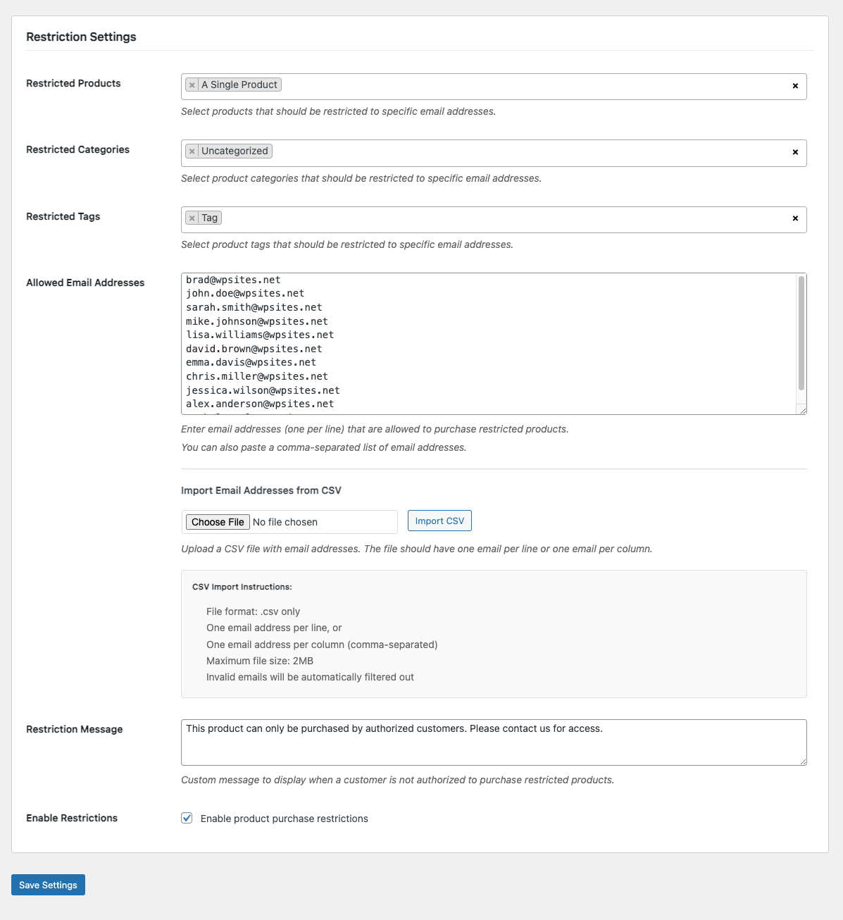Image resolution: width=843 pixels, height=920 pixels.
Task: Click the 'Enable product purchase restrictions' label
Action: click(x=284, y=819)
